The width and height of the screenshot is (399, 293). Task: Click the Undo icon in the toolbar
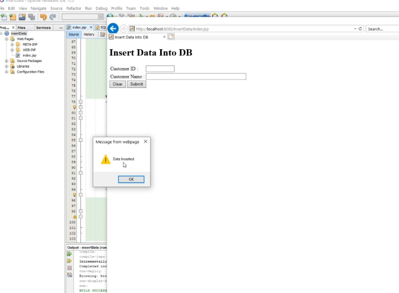43,17
